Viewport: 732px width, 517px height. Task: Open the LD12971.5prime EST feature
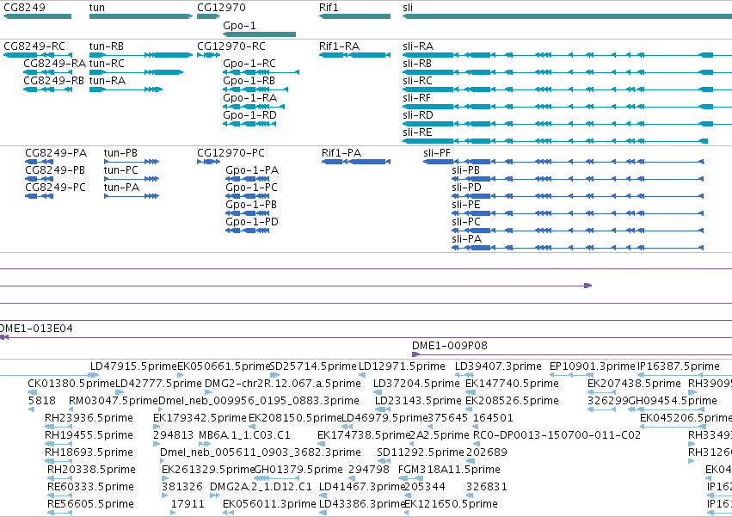click(x=362, y=375)
